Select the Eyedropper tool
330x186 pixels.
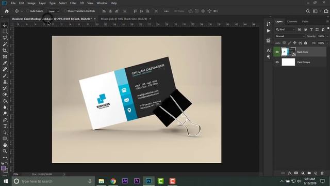click(x=5, y=63)
